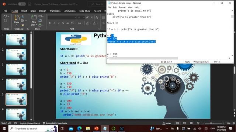Open Notepad Edit menu
This screenshot has width=236, height=132.
[x=115, y=7]
